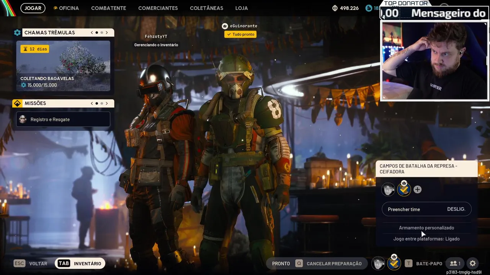Toggle Preencher time from Deslig.
This screenshot has width=490, height=275.
click(426, 209)
